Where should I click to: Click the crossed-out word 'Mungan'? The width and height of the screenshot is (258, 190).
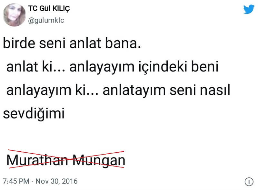pos(99,160)
